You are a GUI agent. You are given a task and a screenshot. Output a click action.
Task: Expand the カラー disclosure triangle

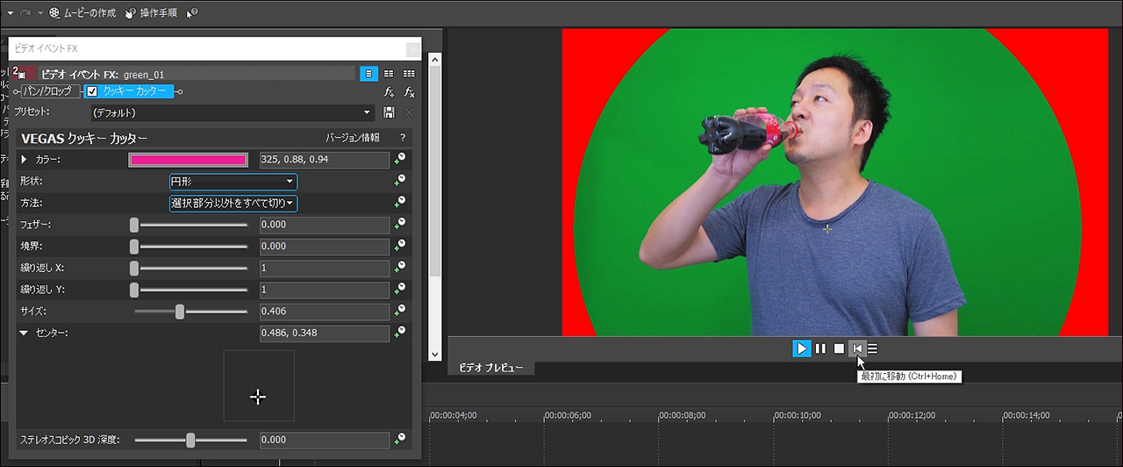[25, 160]
